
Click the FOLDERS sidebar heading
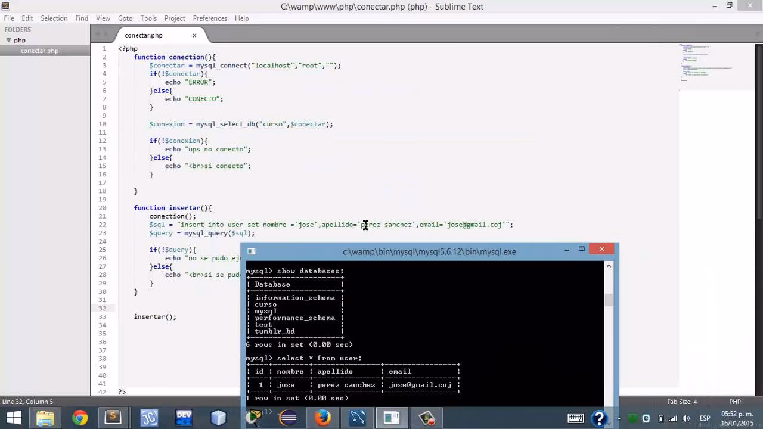point(17,29)
